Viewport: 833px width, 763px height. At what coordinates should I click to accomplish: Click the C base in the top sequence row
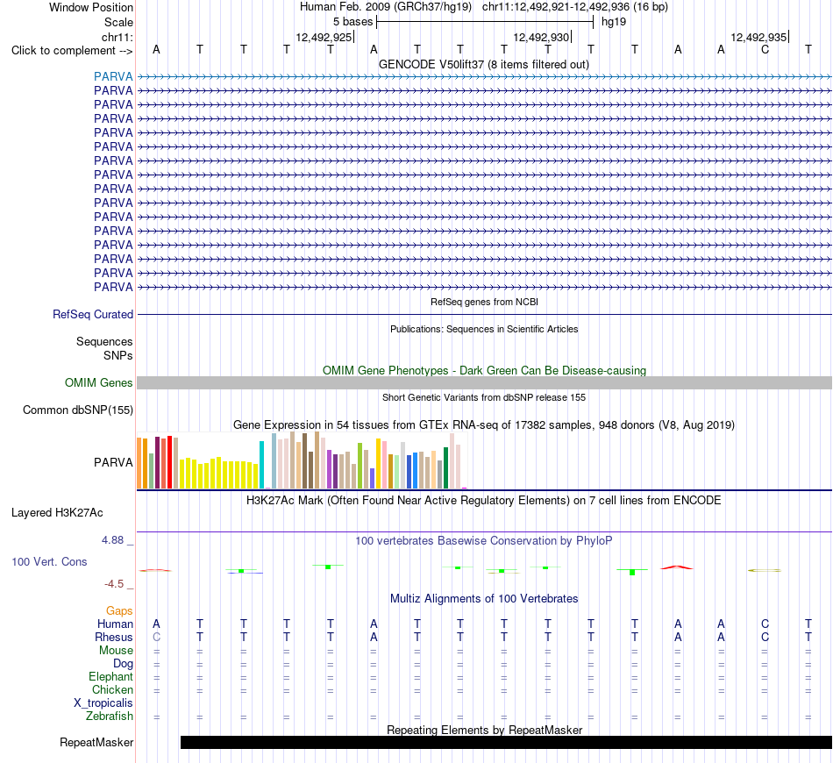765,49
